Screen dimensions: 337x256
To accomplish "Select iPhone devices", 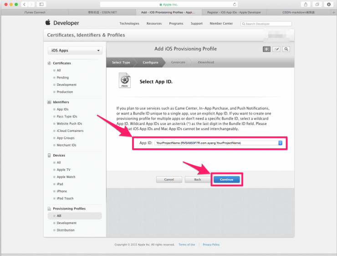I will tap(61, 191).
